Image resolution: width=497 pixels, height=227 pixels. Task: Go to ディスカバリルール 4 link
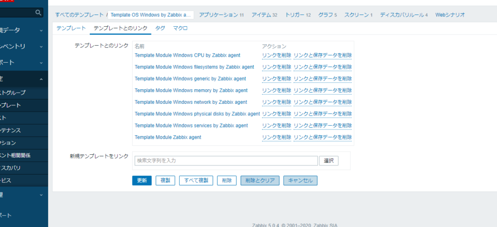[404, 15]
